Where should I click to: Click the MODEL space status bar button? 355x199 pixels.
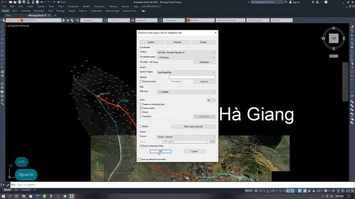click(x=249, y=191)
